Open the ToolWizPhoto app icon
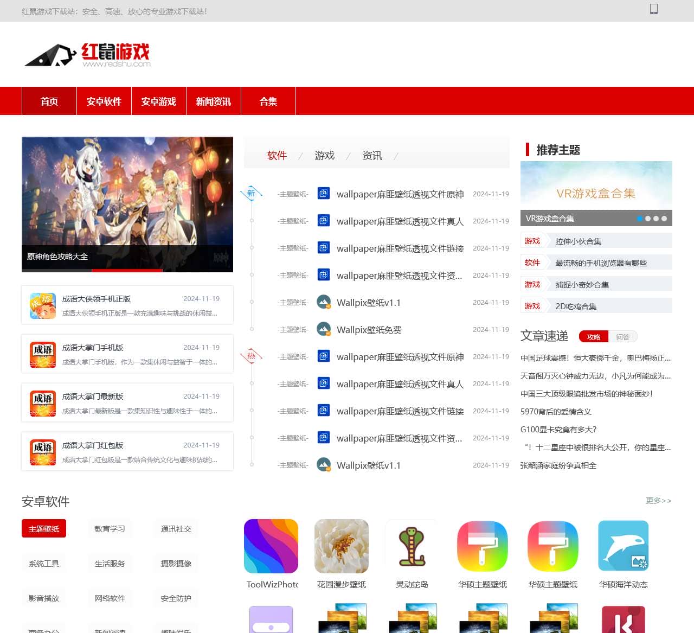The image size is (694, 633). point(271,546)
